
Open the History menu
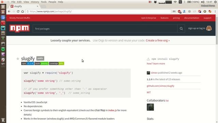pos(35,2)
